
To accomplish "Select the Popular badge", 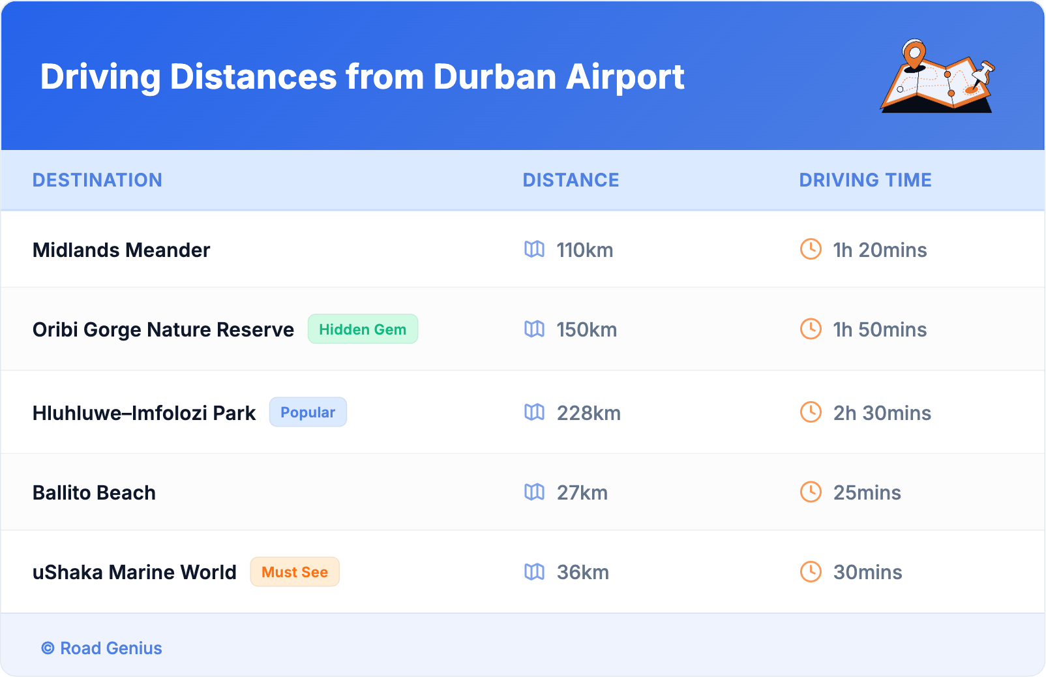I will (x=308, y=412).
